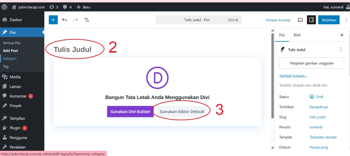This screenshot has width=350, height=156.
Task: Click Gunakan Divi Builder button
Action: point(130,112)
